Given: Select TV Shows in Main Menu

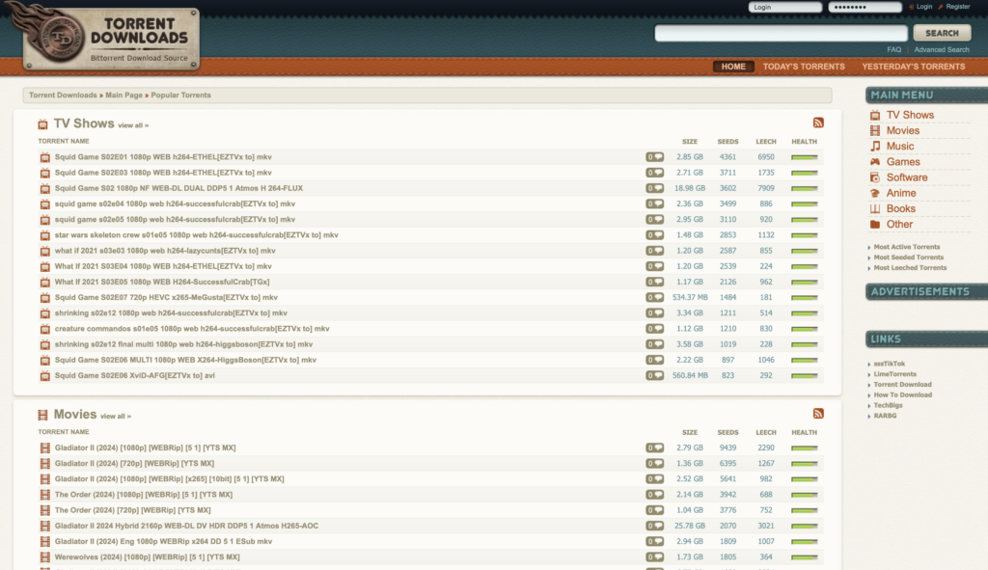Looking at the screenshot, I should [x=910, y=116].
